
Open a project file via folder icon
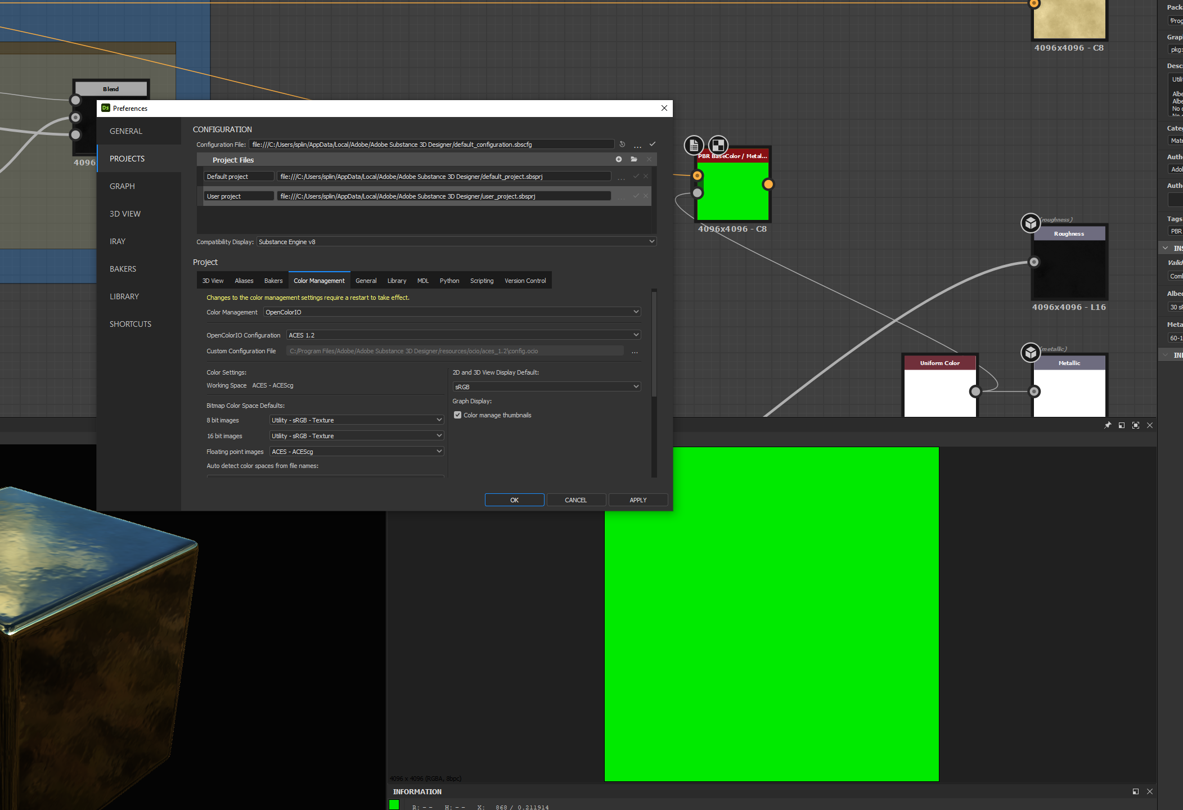(634, 159)
